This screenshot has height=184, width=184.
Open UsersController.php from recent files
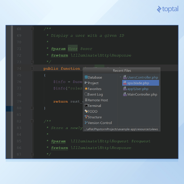pos(143,77)
